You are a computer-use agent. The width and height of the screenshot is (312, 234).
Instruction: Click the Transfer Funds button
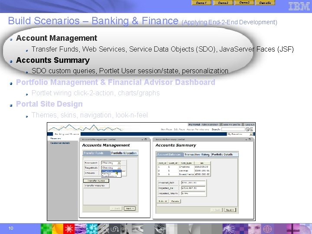point(96,181)
